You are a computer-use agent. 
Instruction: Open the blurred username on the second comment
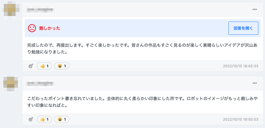[x=40, y=83]
